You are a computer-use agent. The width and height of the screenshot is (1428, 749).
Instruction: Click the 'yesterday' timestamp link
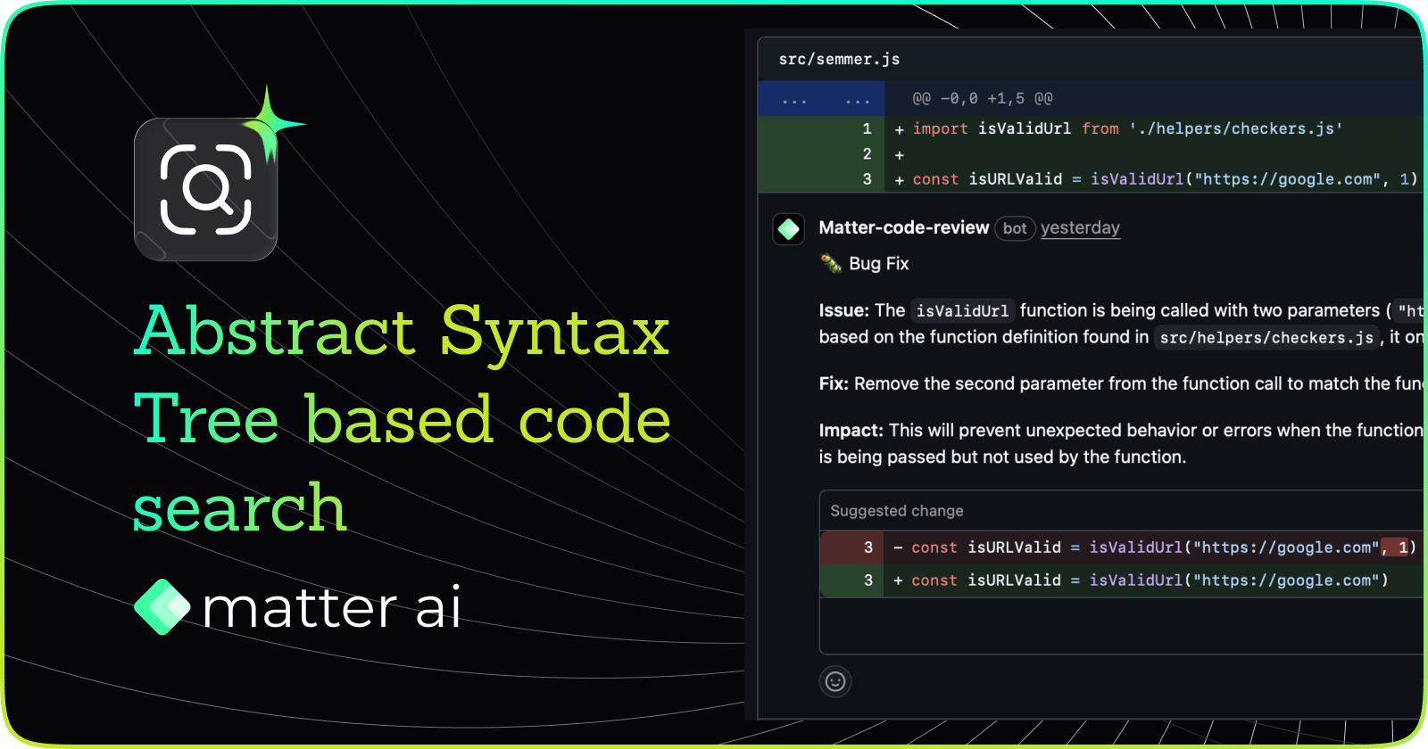[1080, 227]
